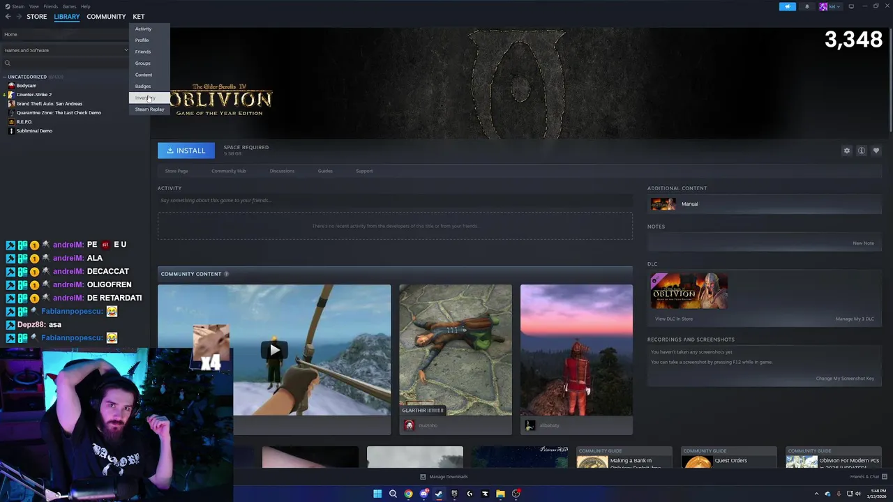Click the activity status input field
Image resolution: width=893 pixels, height=502 pixels.
[395, 201]
